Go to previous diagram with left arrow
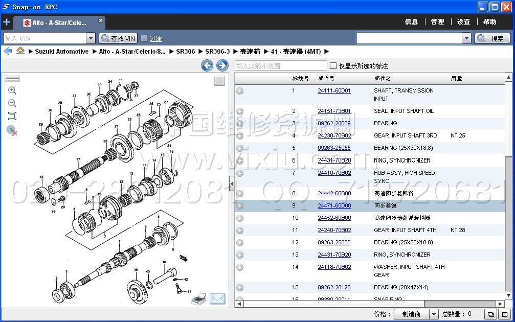 click(207, 65)
